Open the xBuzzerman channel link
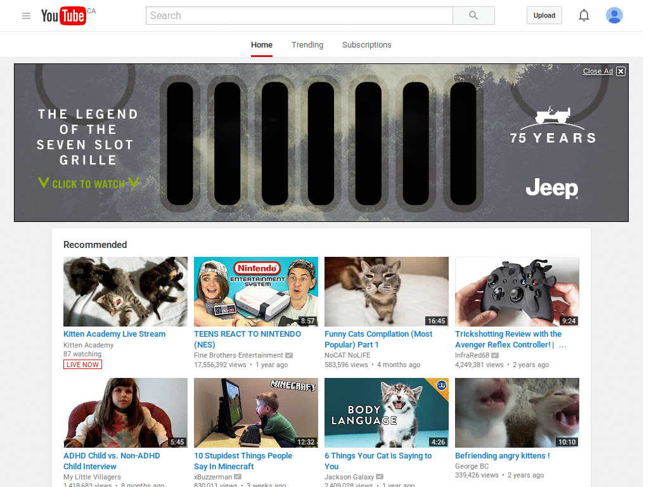The height and width of the screenshot is (487, 649). tap(213, 477)
